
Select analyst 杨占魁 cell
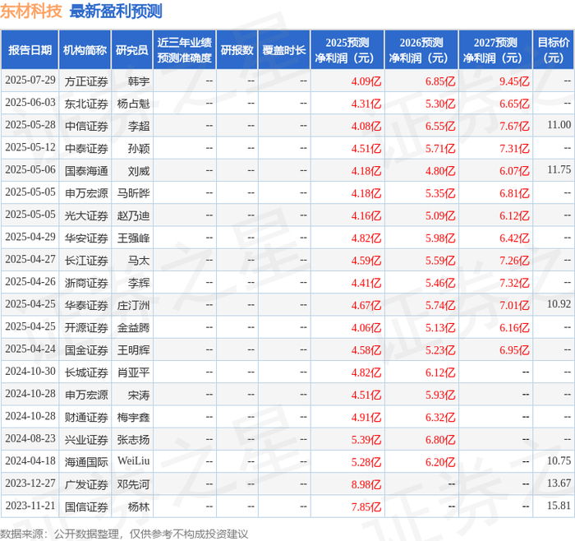pos(133,104)
